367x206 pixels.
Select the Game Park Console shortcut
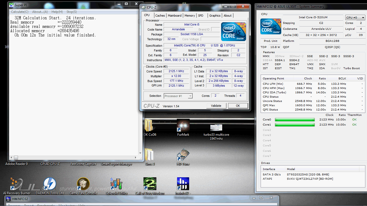tap(83, 186)
